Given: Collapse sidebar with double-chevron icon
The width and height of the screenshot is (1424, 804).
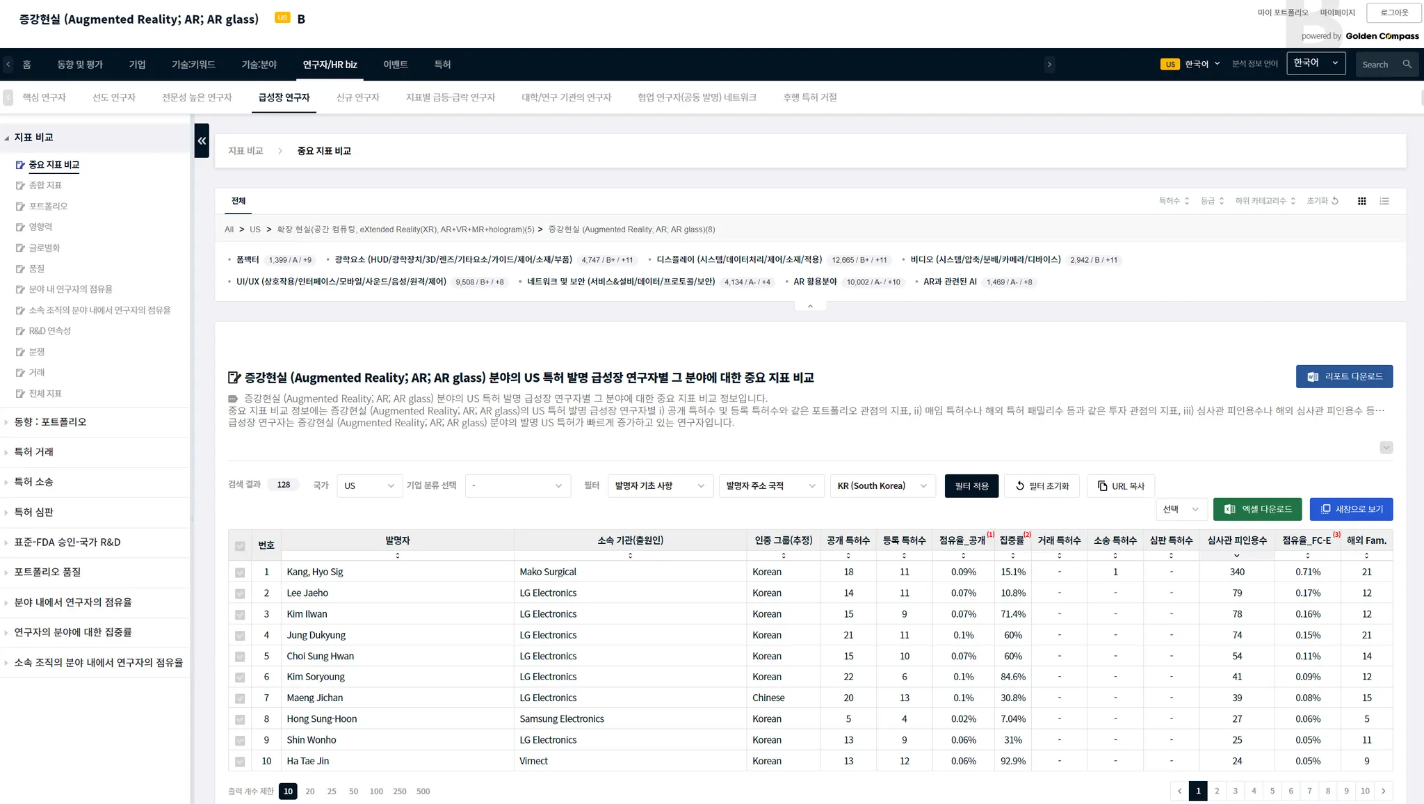Looking at the screenshot, I should (202, 140).
